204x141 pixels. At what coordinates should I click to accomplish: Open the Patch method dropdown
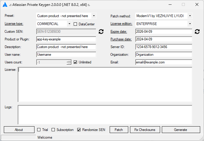(x=190, y=16)
